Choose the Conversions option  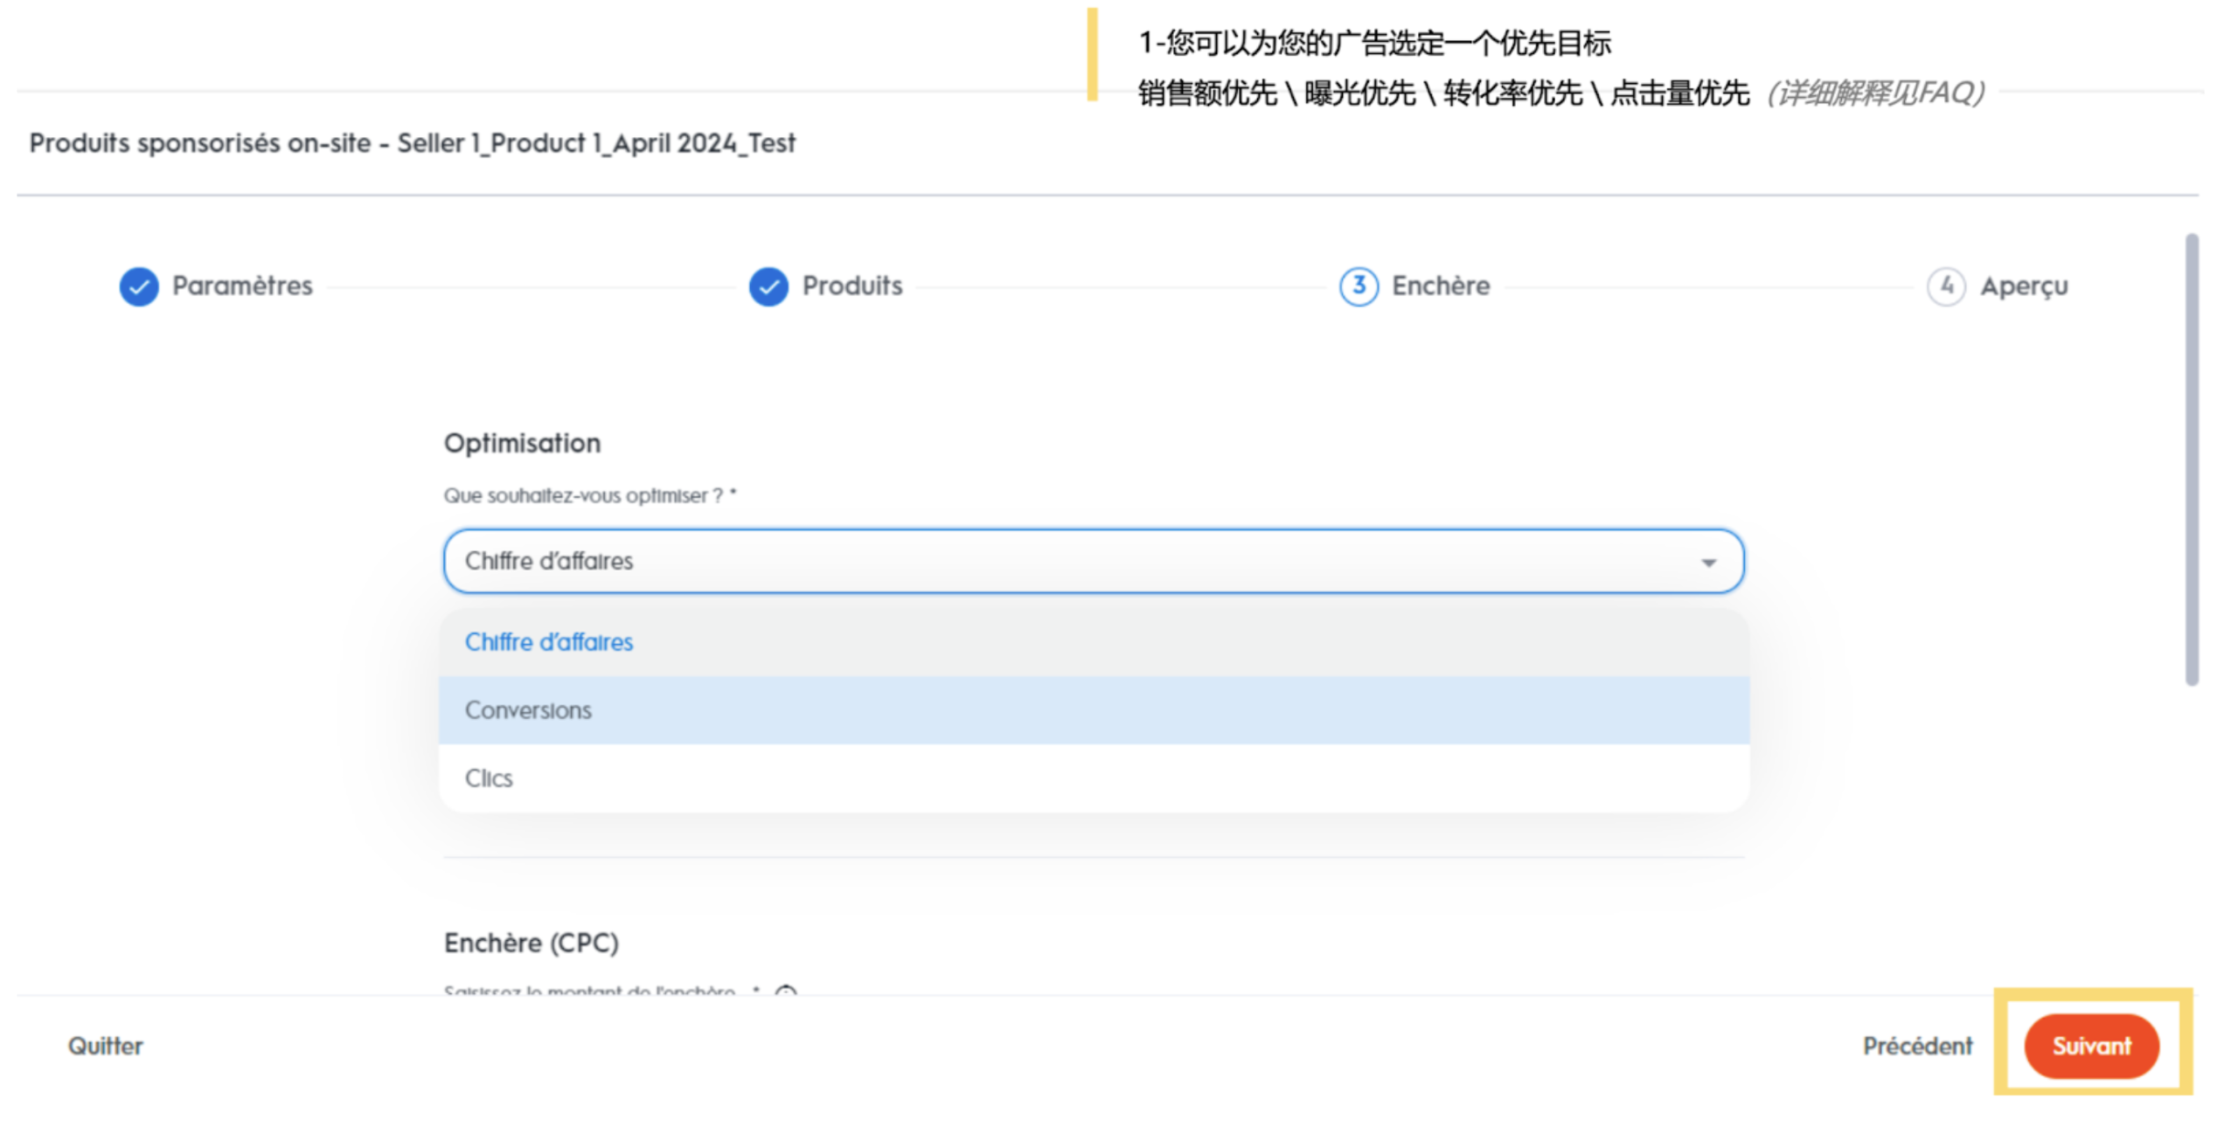[528, 710]
